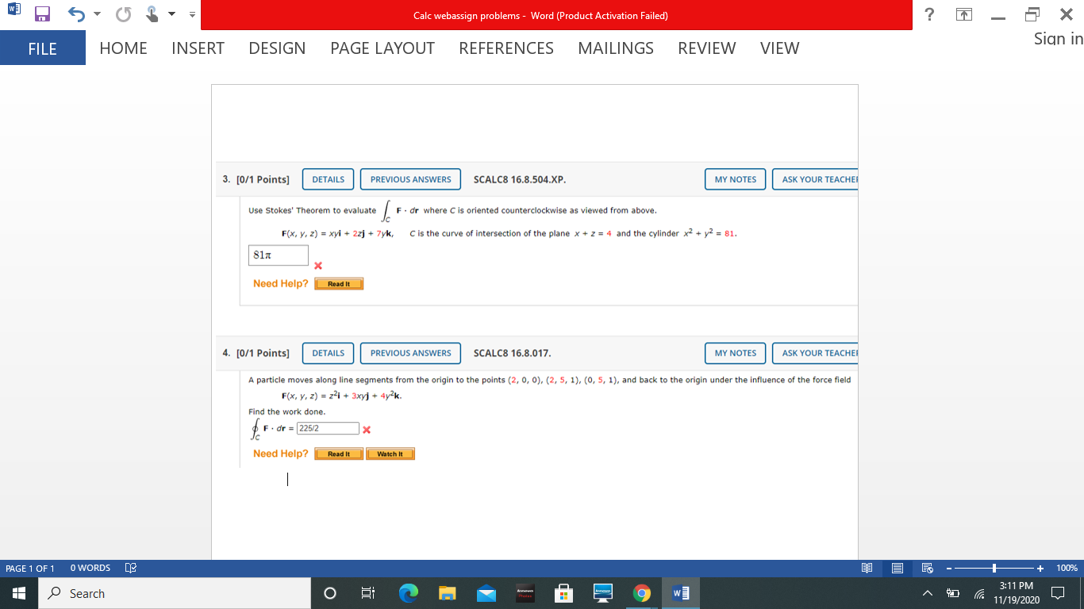Viewport: 1084px width, 609px height.
Task: Launch Google Chrome from the taskbar
Action: pyautogui.click(x=642, y=593)
